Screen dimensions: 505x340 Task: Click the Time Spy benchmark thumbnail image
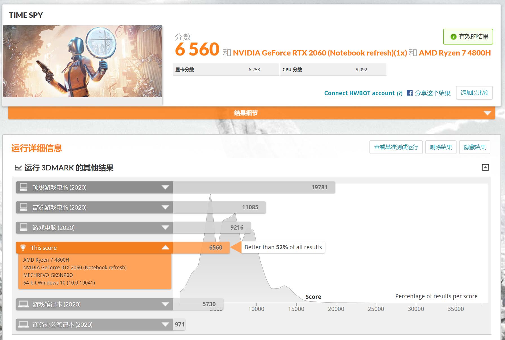82,61
